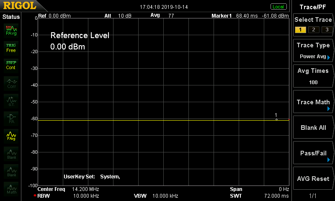Viewport: 335px width, 201px height.
Task: Click the Math trace status icon
Action: (11, 189)
